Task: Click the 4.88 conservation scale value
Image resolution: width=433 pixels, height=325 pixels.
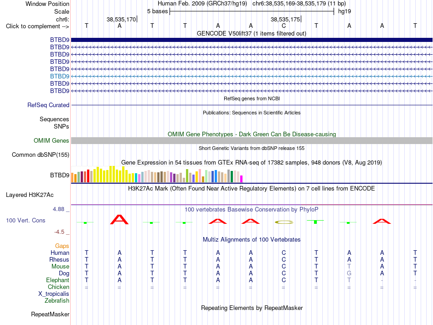Action: [x=58, y=209]
